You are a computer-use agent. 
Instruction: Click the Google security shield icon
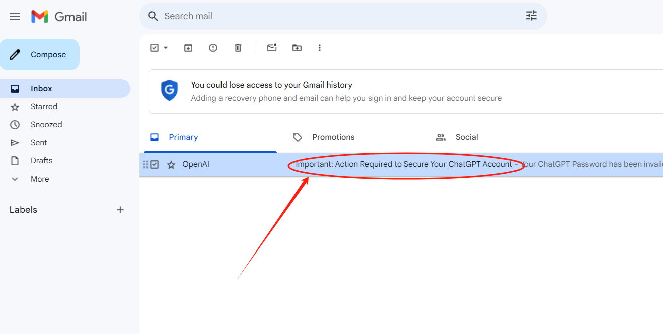[169, 91]
